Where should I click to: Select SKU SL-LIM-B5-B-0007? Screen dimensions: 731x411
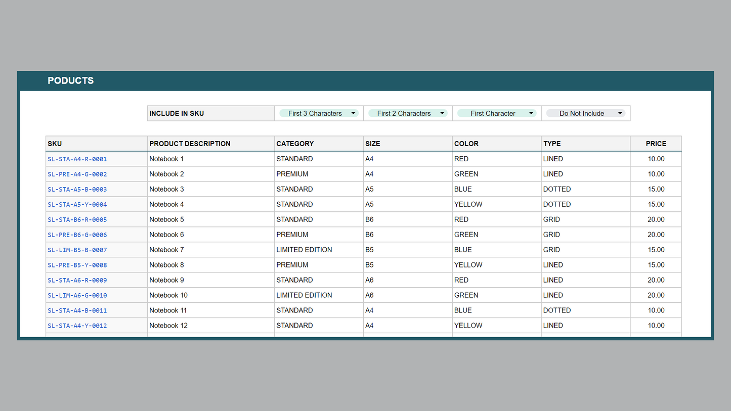[77, 250]
